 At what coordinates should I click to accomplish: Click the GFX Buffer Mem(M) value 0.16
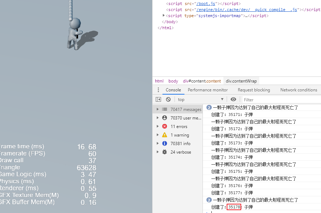88,202
